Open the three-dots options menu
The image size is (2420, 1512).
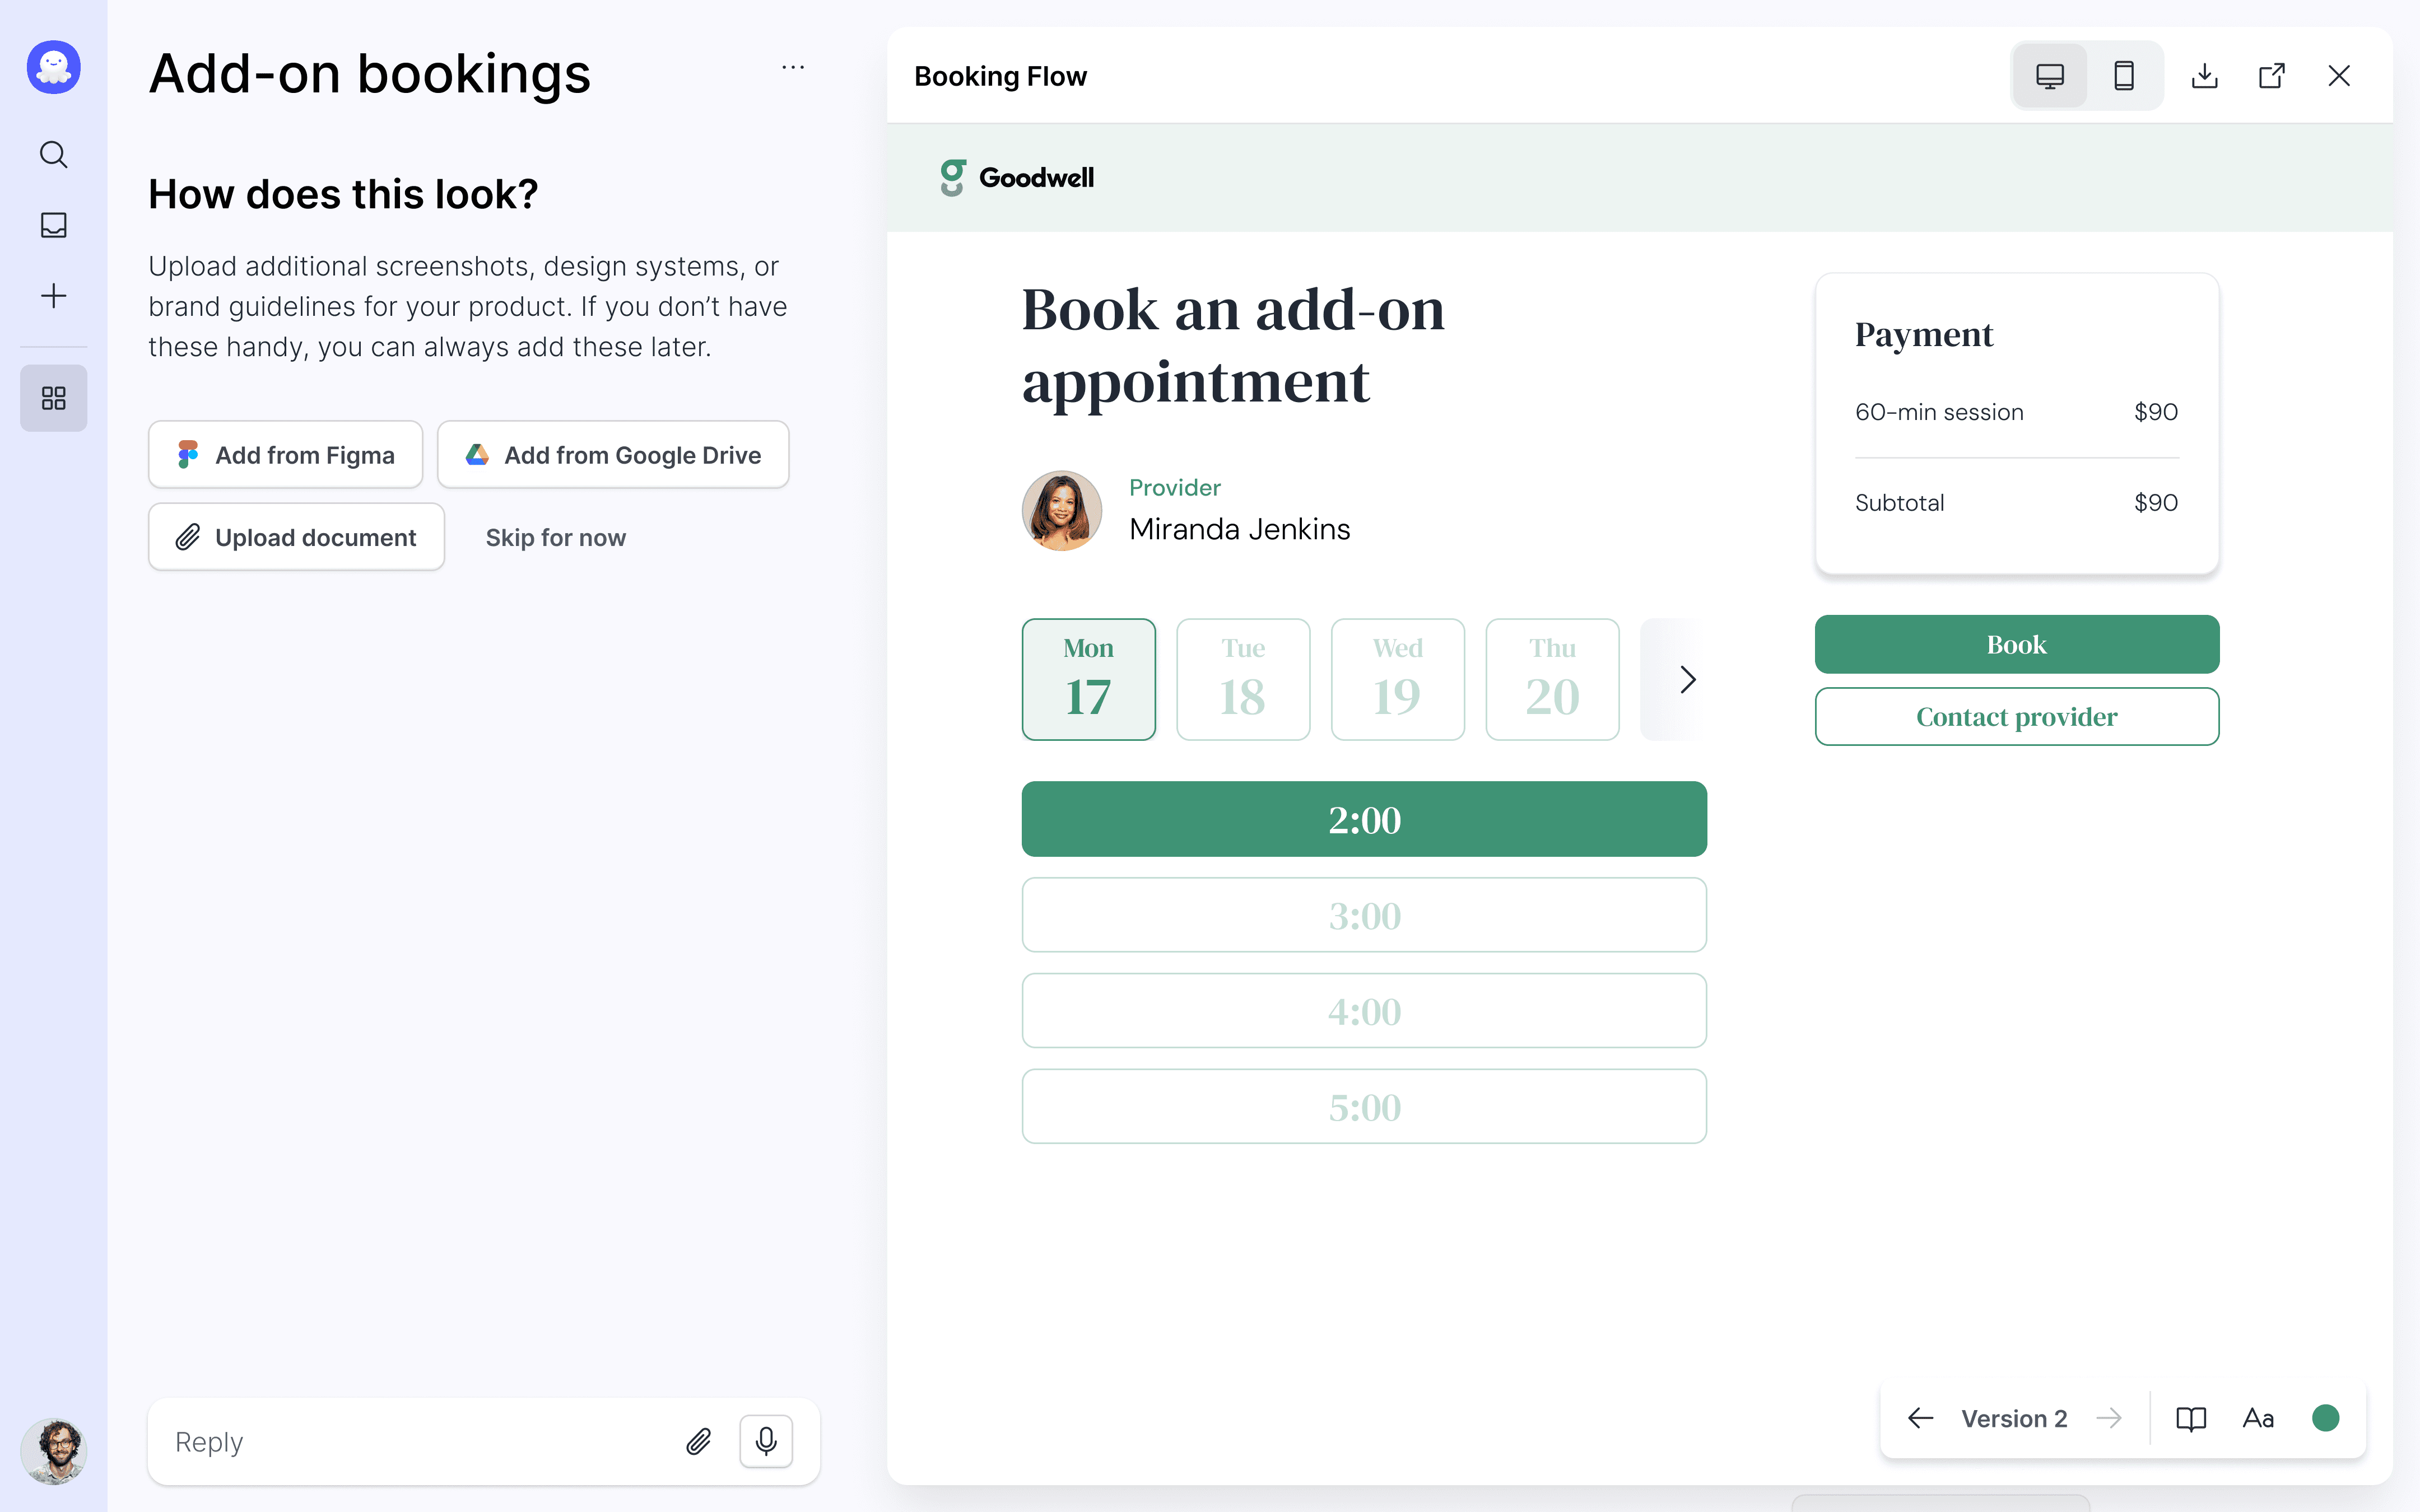click(793, 67)
